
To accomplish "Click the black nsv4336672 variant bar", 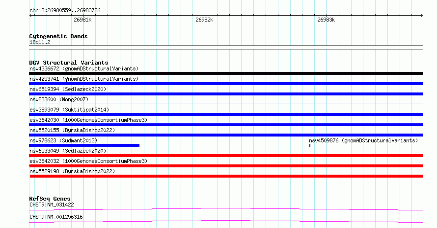I will [226, 73].
